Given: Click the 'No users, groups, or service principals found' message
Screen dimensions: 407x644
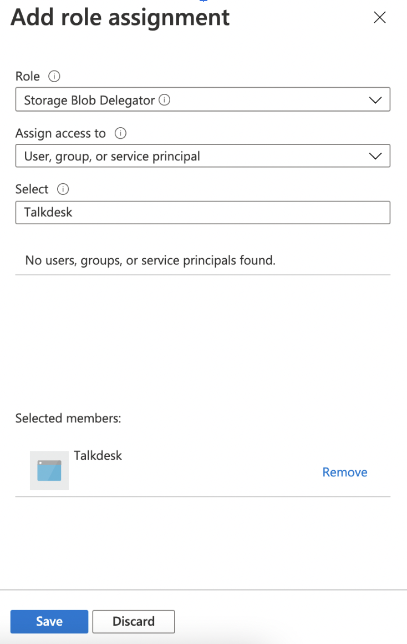Looking at the screenshot, I should click(150, 260).
